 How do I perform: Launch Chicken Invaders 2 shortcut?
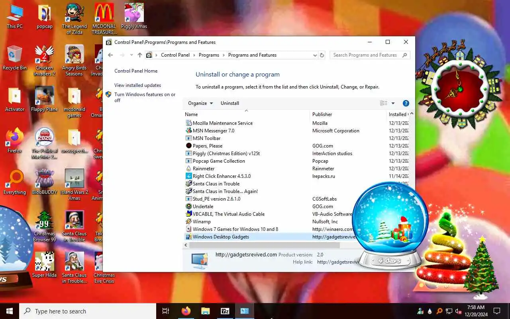[x=45, y=60]
